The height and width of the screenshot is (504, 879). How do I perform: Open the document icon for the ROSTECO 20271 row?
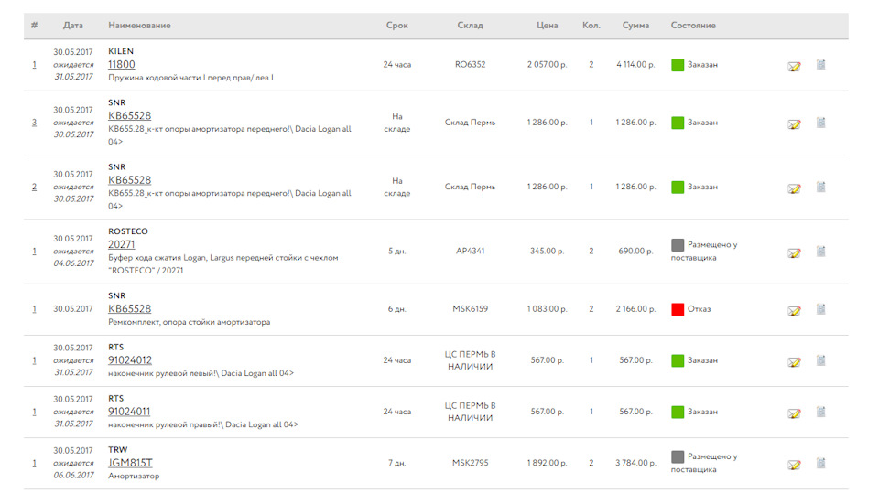[x=821, y=252]
